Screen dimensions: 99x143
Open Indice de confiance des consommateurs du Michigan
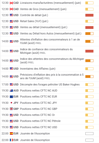pyautogui.click(x=46, y=51)
